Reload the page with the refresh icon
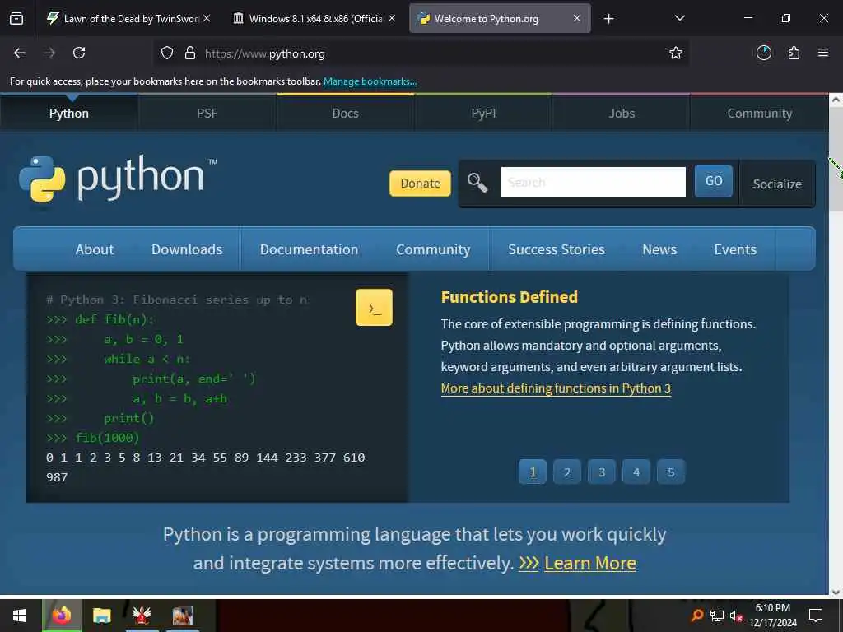 tap(79, 53)
